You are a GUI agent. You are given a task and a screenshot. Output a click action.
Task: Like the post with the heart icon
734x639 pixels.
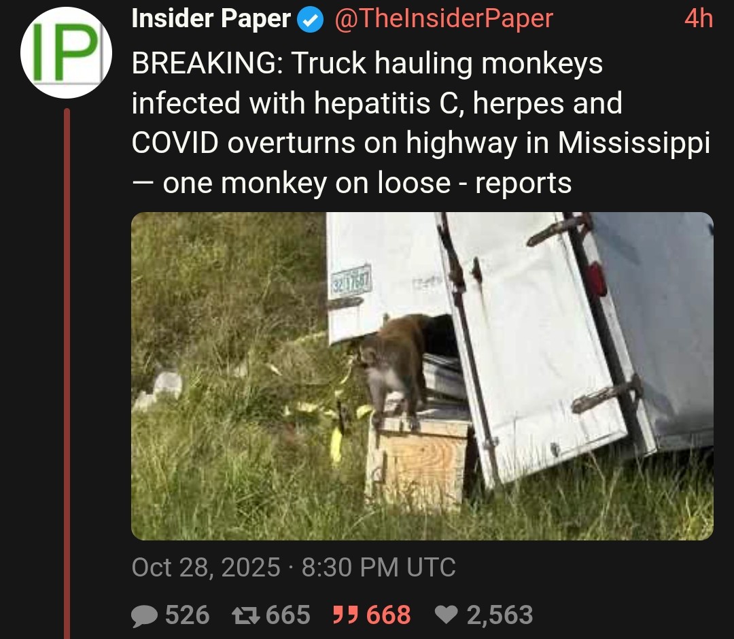(446, 615)
